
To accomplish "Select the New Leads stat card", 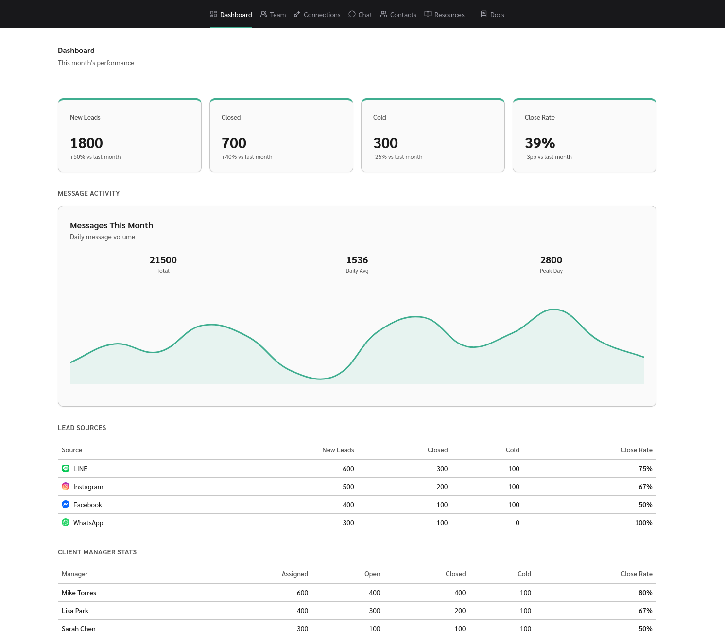I will pos(129,135).
